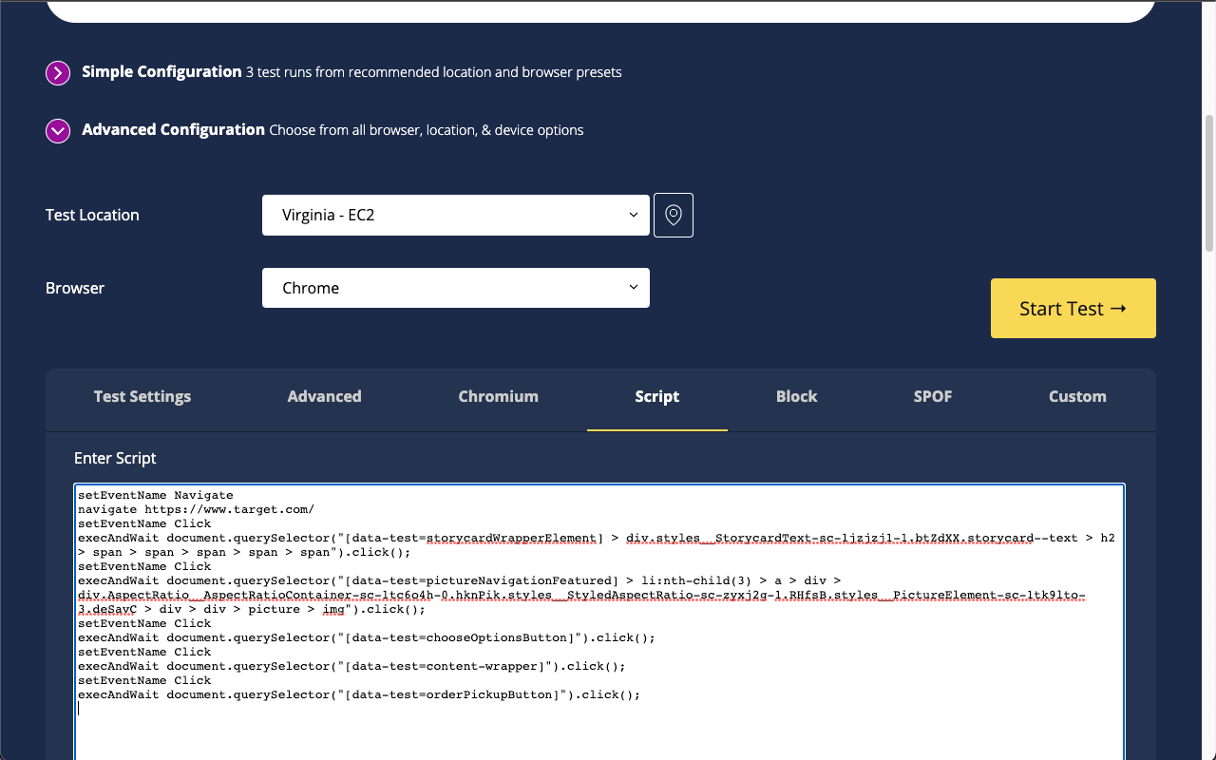Viewport: 1216px width, 760px height.
Task: Click the Advanced Configuration circular chevron icon
Action: (57, 129)
